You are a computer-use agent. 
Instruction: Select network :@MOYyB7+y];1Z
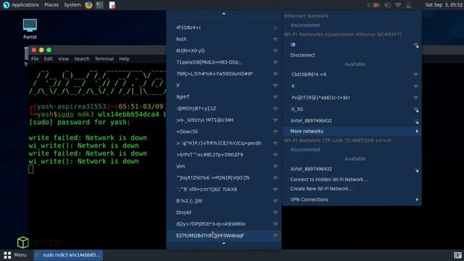point(224,108)
